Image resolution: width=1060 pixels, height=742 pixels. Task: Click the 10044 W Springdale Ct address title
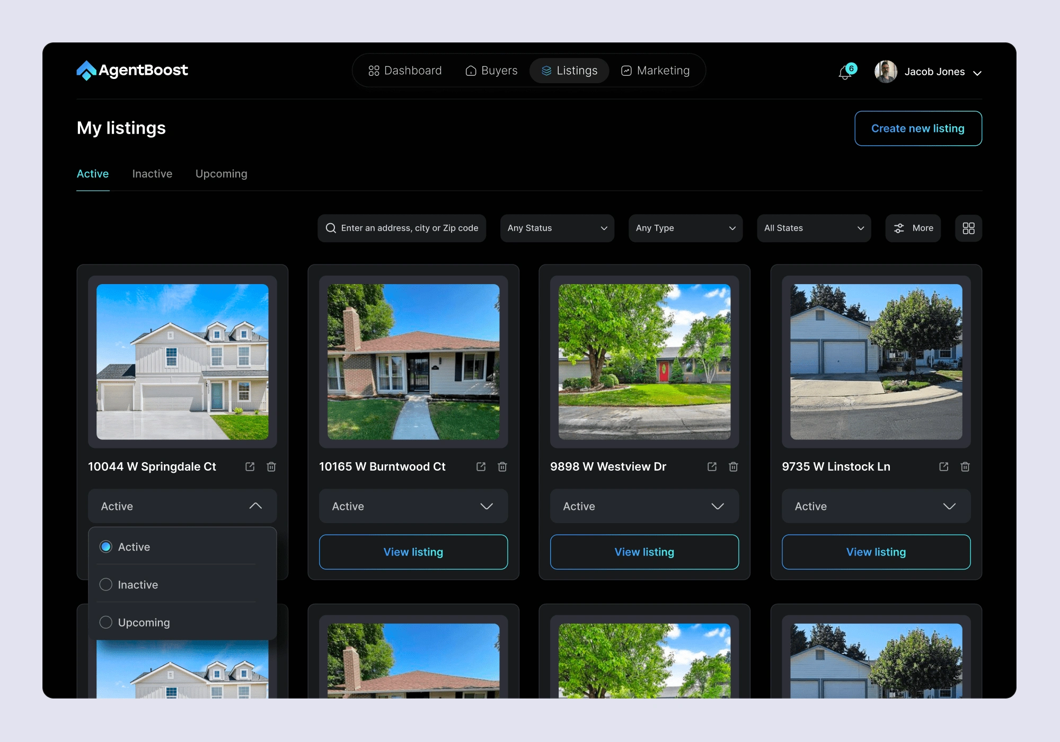152,467
